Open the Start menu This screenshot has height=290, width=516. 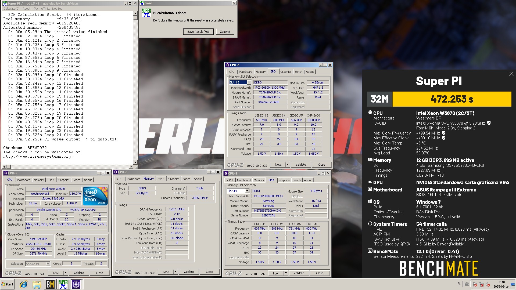tap(8, 284)
